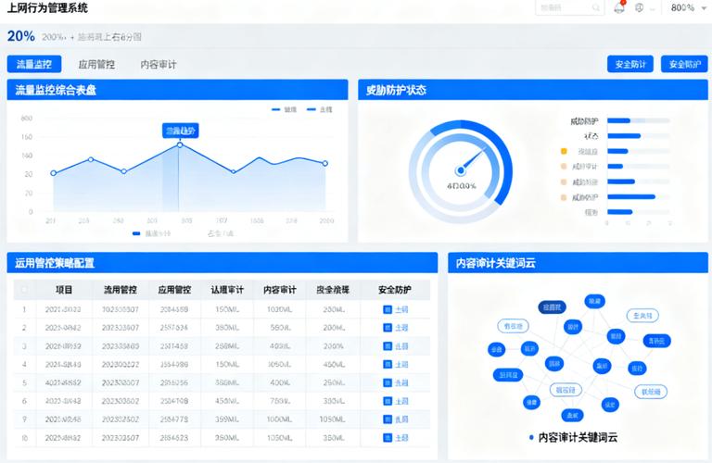Click the blue square icon in table row 3
This screenshot has width=712, height=463.
pyautogui.click(x=388, y=346)
